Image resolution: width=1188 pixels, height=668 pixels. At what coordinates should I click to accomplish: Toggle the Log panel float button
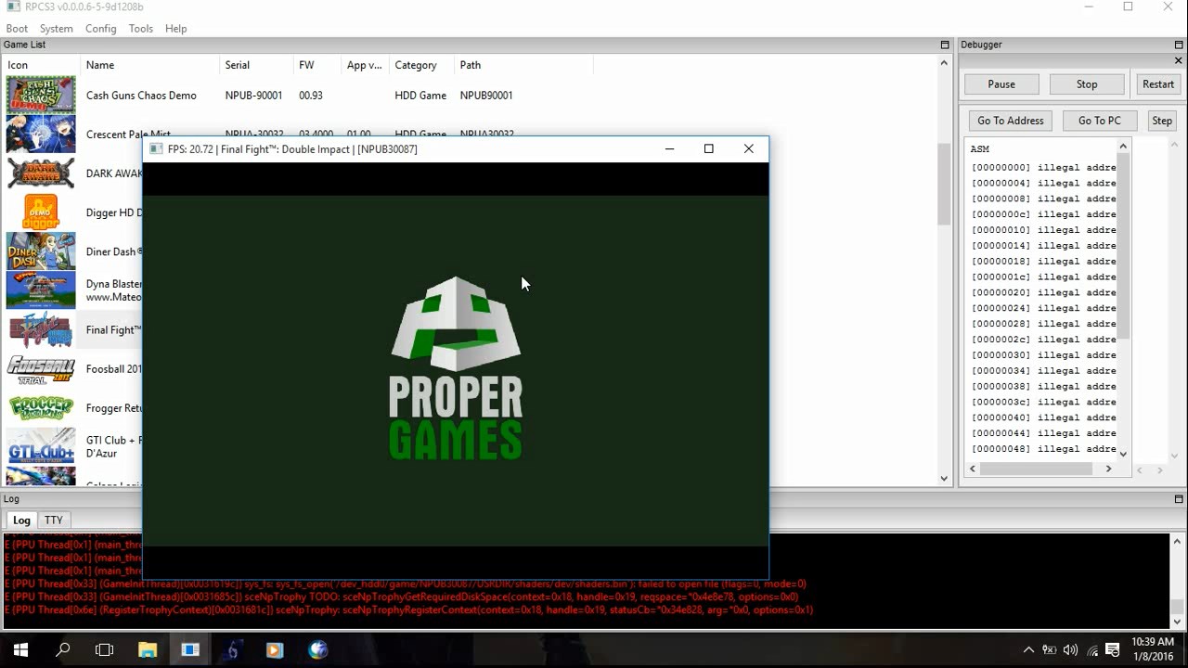(1179, 499)
